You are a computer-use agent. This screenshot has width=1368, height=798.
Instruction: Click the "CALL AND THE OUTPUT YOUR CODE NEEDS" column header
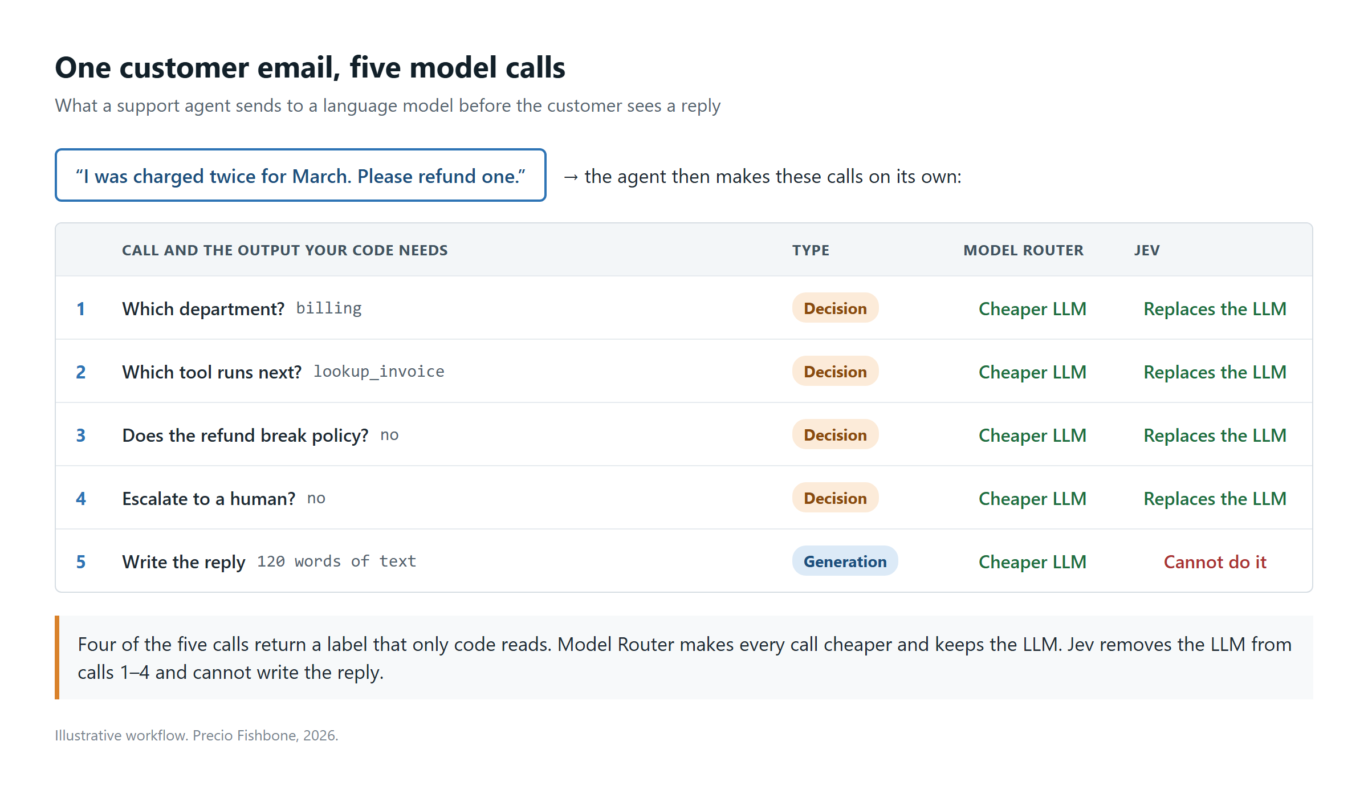pos(285,250)
